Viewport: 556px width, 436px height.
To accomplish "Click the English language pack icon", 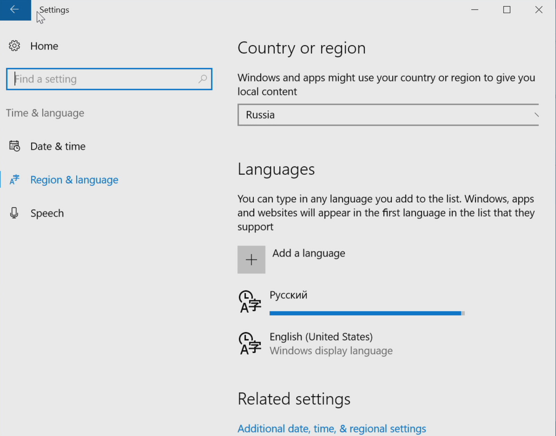I will click(250, 343).
